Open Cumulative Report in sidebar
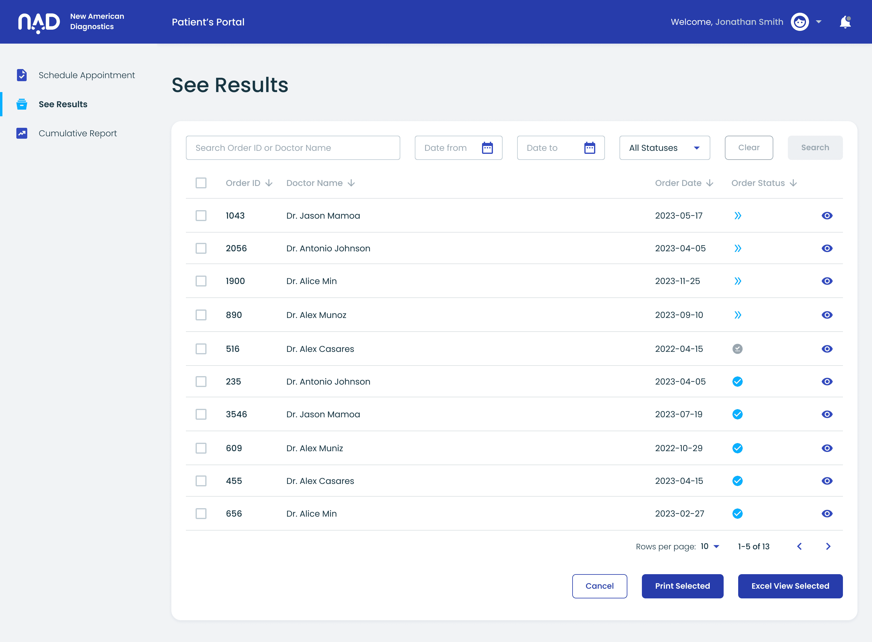Viewport: 872px width, 642px height. click(66, 133)
